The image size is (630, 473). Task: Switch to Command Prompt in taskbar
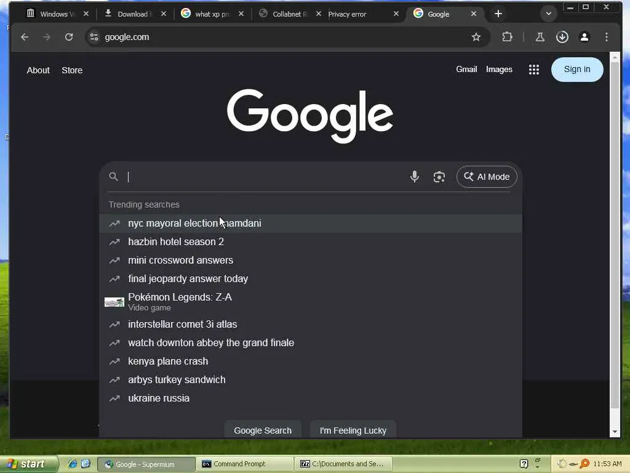(245, 464)
